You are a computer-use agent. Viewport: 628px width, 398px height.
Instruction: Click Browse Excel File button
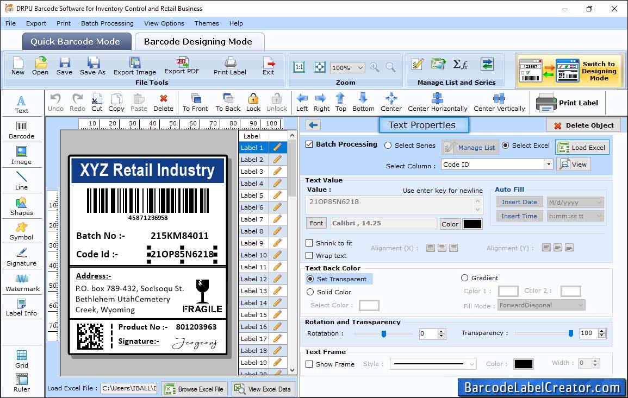coord(194,389)
